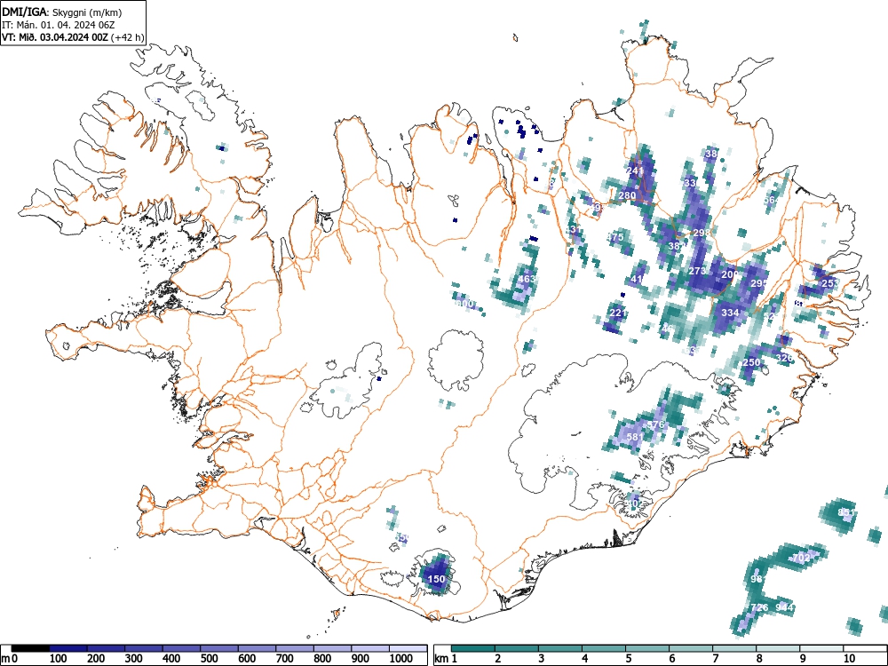Click the white 10 km legend block

point(865,648)
